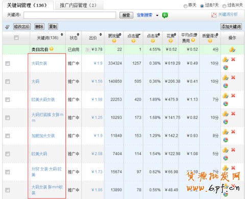Sort by the 出价 column arrows
The image size is (245, 199).
[x=101, y=35]
